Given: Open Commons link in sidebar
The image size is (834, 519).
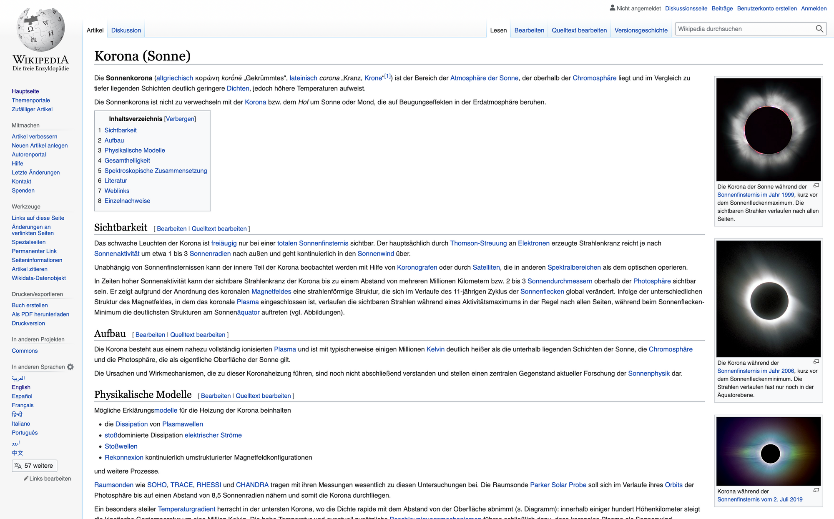Looking at the screenshot, I should [x=25, y=351].
